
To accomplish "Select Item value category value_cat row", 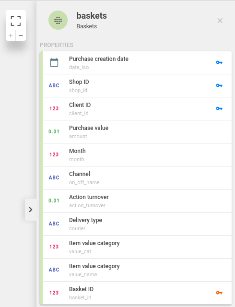I will [137, 247].
